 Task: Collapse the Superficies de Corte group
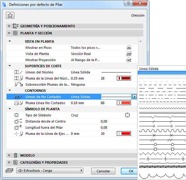[10, 66]
